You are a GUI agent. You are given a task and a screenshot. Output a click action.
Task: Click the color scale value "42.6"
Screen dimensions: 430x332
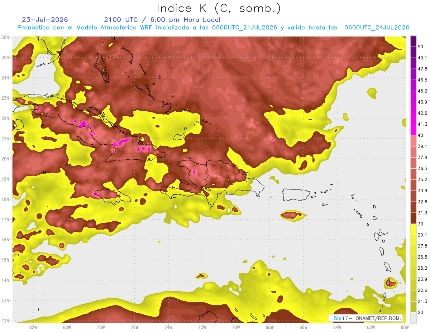click(x=422, y=113)
